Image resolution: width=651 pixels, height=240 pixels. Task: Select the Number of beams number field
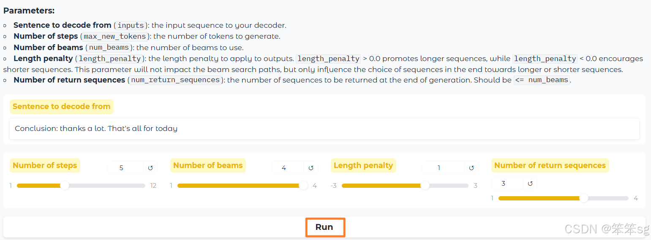tap(287, 168)
